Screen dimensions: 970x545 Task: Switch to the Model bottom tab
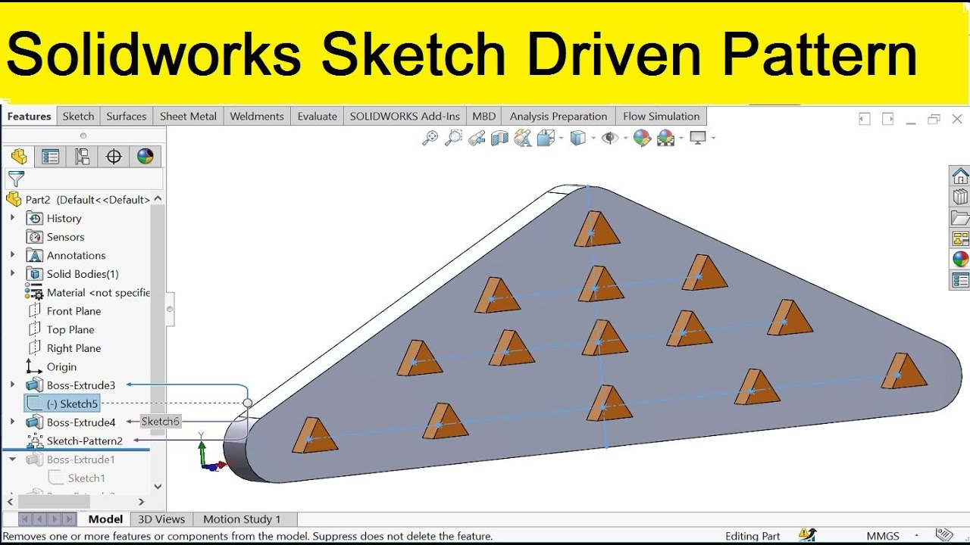point(105,519)
